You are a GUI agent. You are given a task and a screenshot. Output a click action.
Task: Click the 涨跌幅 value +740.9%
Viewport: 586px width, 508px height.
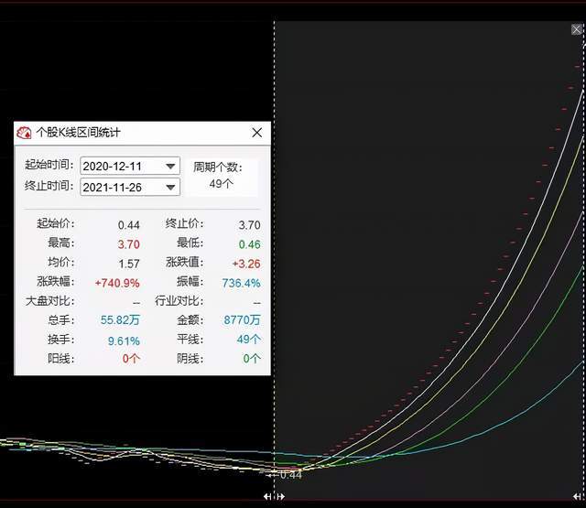pos(117,283)
